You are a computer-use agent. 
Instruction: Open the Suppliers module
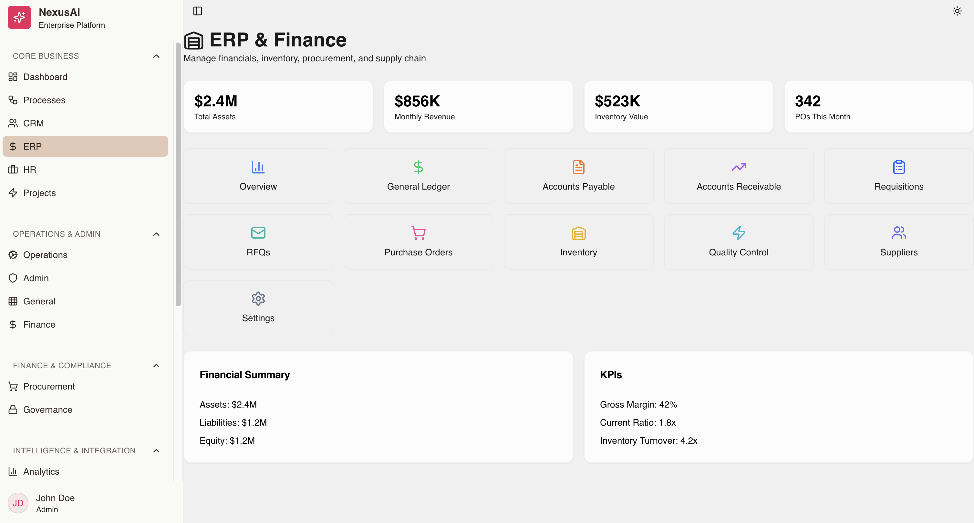899,242
